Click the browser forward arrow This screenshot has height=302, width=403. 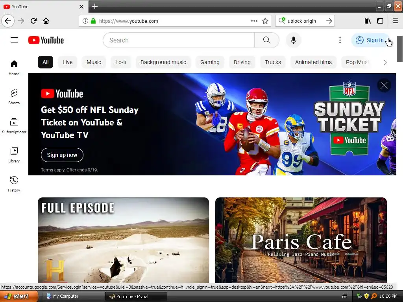click(21, 21)
